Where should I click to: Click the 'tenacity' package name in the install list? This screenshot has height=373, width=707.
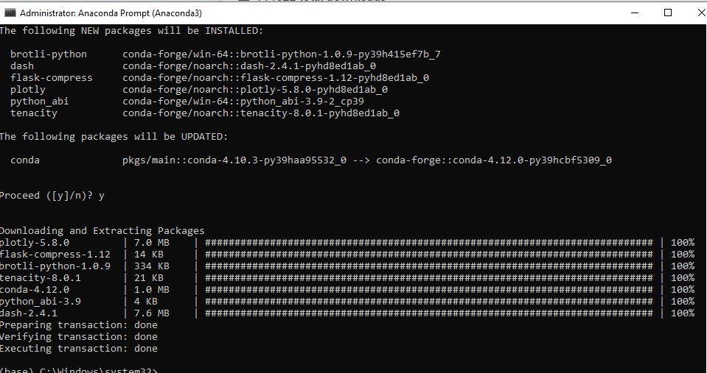[34, 113]
